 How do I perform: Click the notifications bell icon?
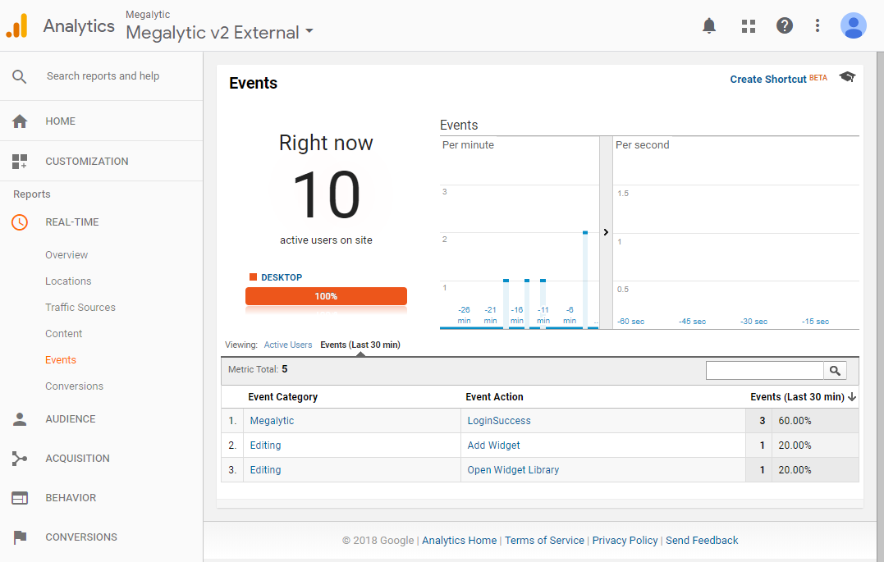709,25
